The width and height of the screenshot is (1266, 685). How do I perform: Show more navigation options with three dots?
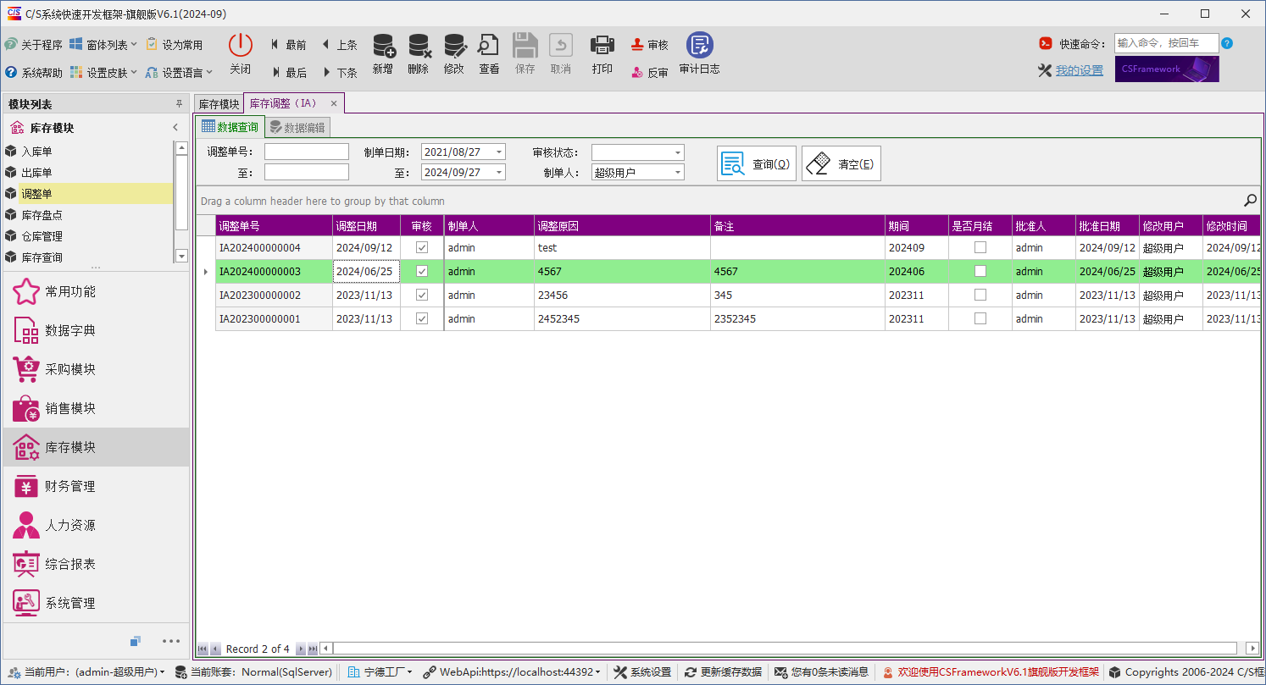(x=171, y=641)
